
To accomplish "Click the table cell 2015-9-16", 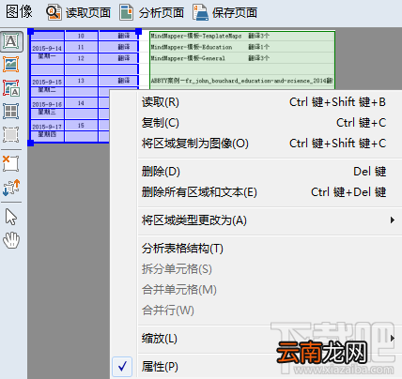I will click(x=47, y=104).
